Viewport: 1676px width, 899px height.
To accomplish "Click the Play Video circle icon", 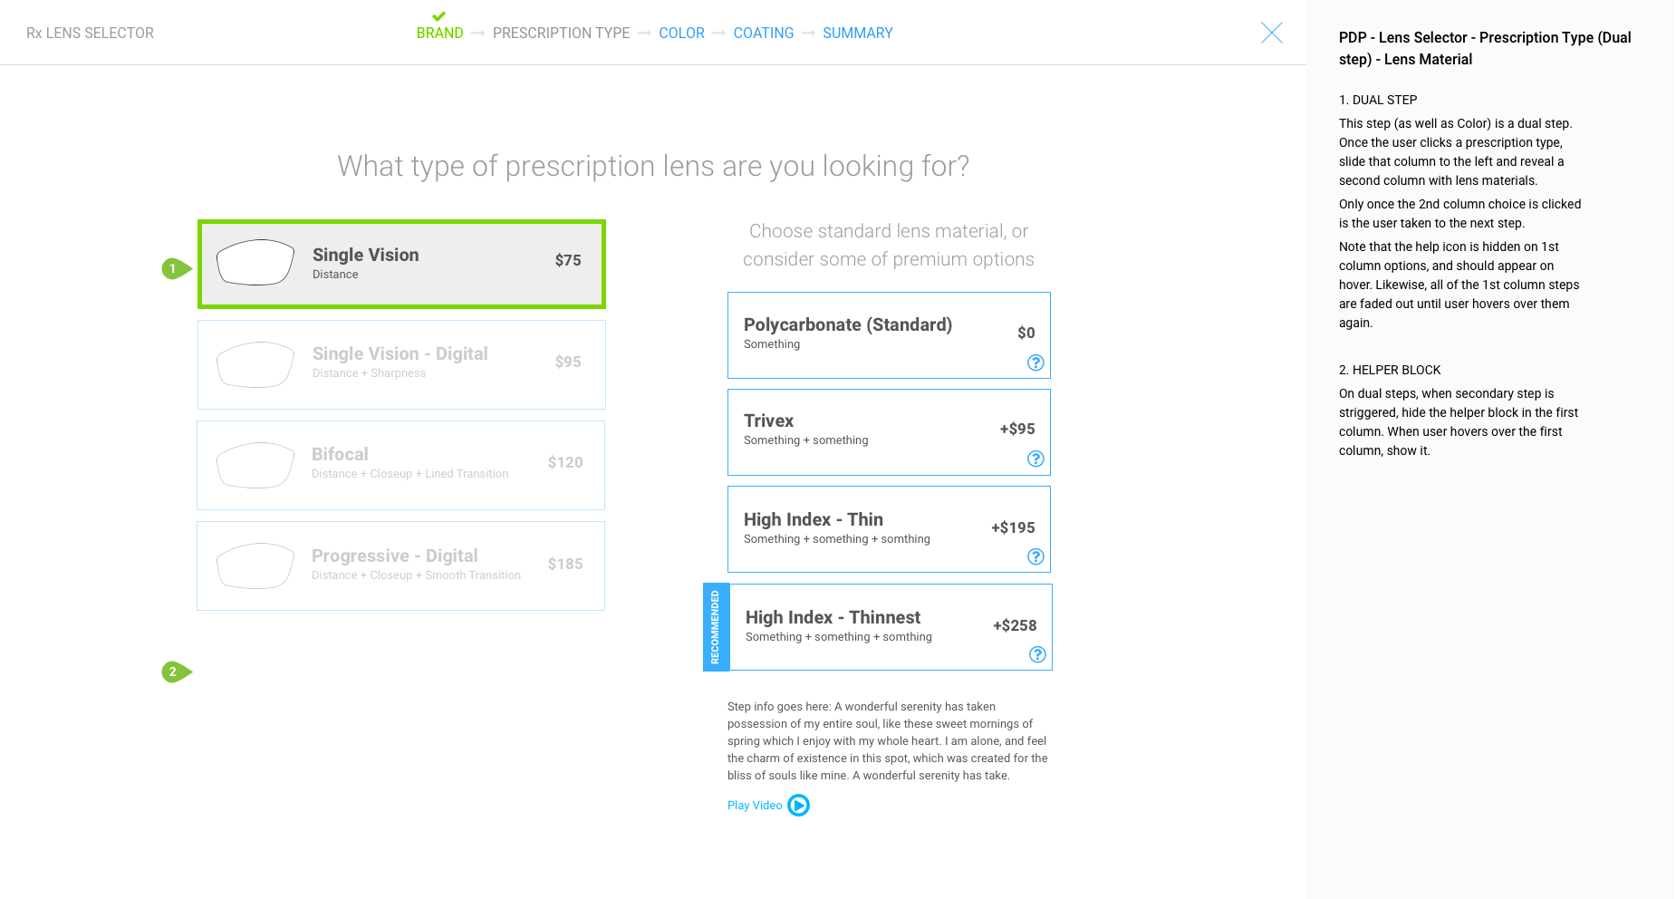I will [x=798, y=806].
